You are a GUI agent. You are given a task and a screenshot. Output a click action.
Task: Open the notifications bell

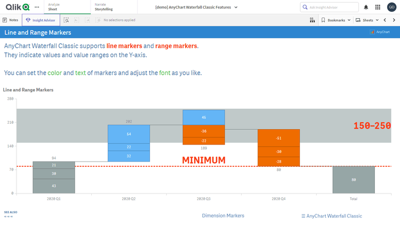(366, 7)
